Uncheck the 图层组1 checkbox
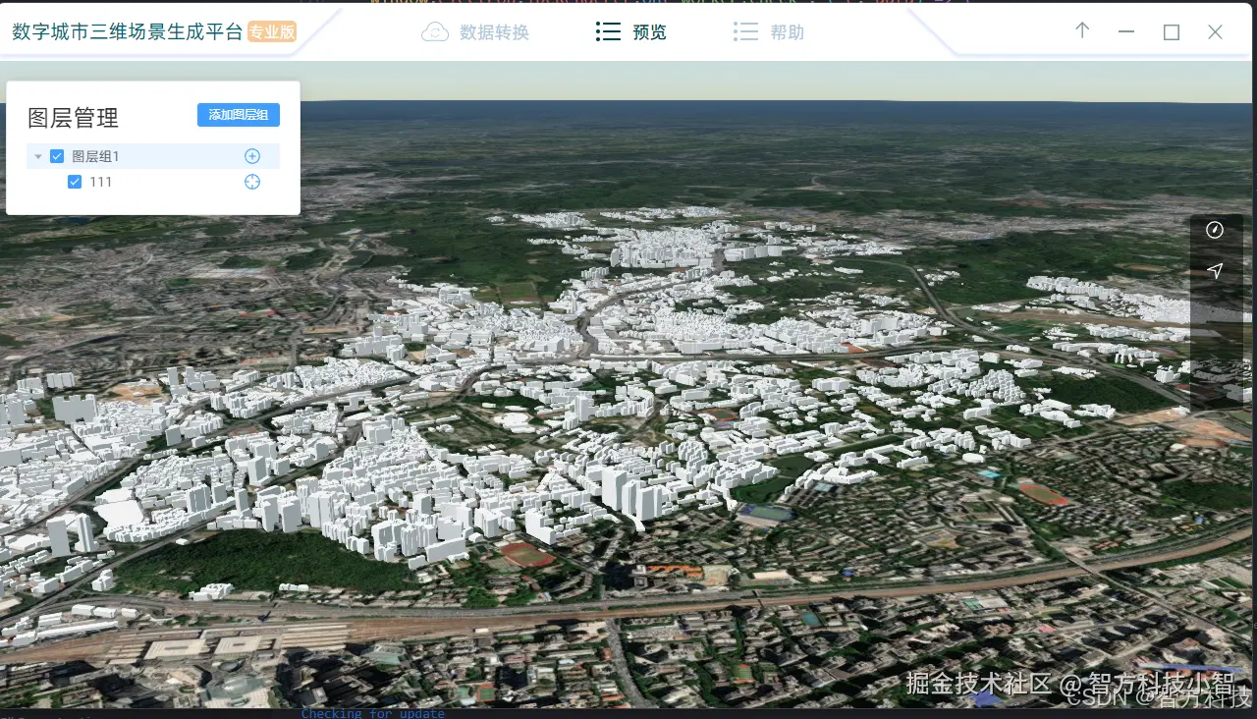Image resolution: width=1257 pixels, height=719 pixels. pyautogui.click(x=57, y=156)
